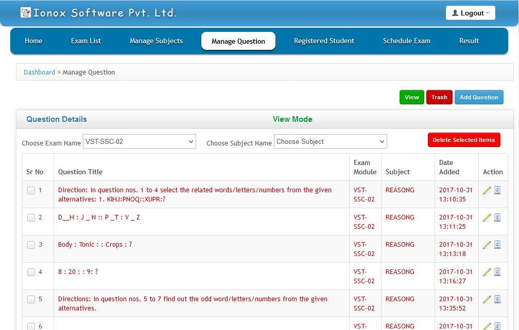
Task: Open the Choose Subject dropdown
Action: coord(330,141)
